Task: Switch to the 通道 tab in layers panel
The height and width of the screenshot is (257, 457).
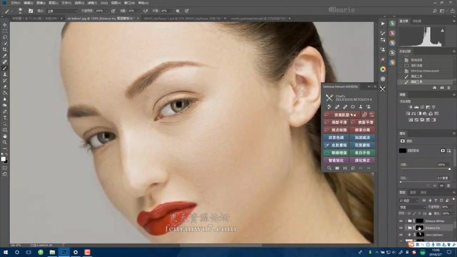Action: pos(413,192)
